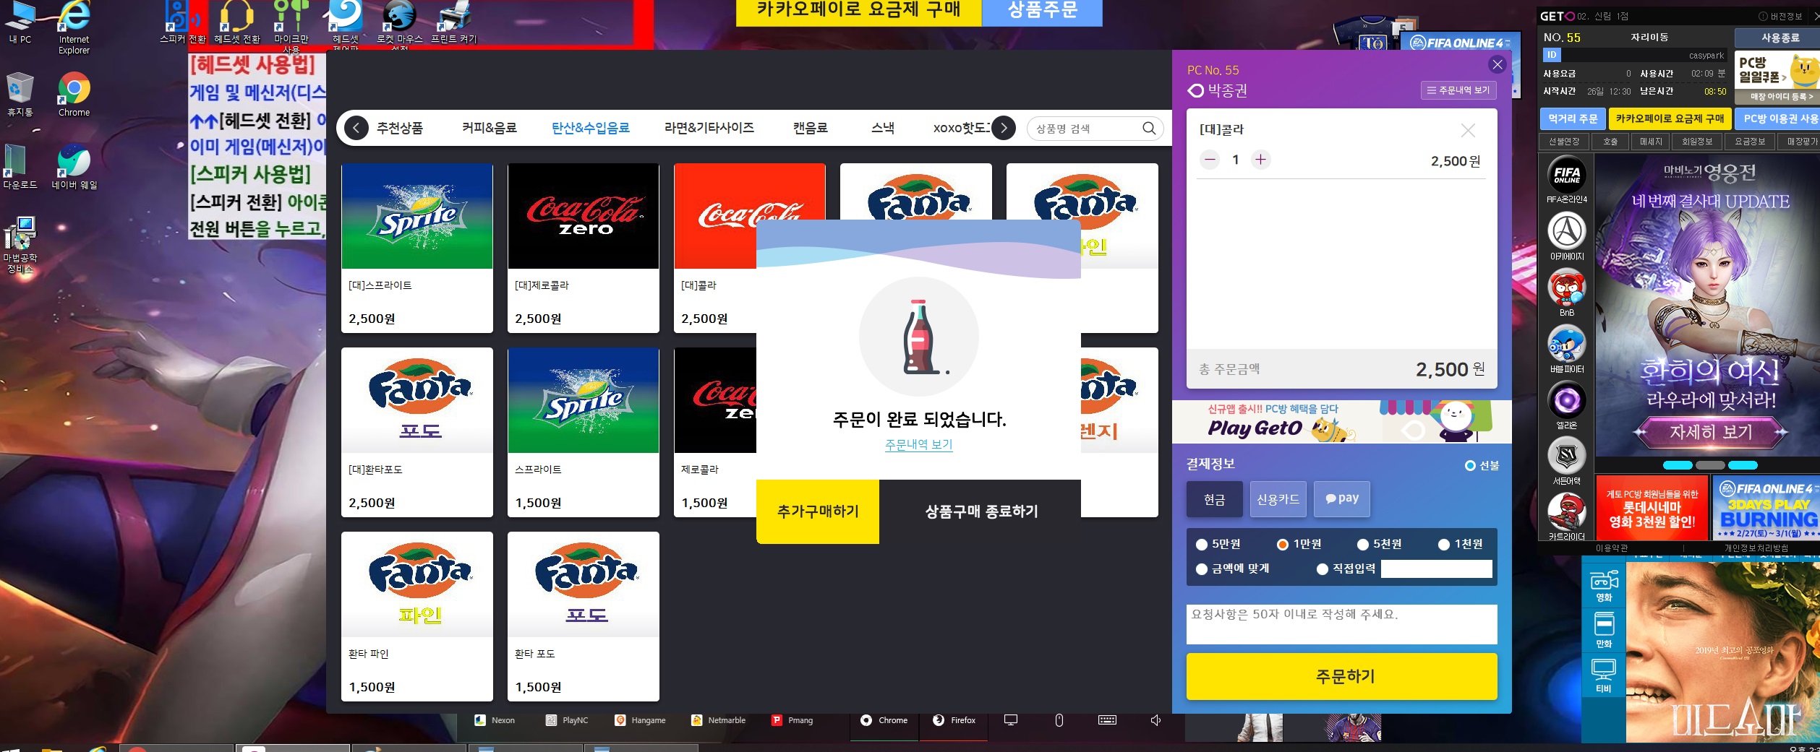Select the [대]스프라이트 product card
Screen dimensions: 1820x752
point(417,248)
